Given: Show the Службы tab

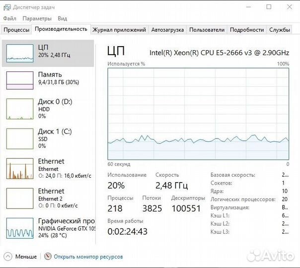Looking at the screenshot, I should point(280,30).
